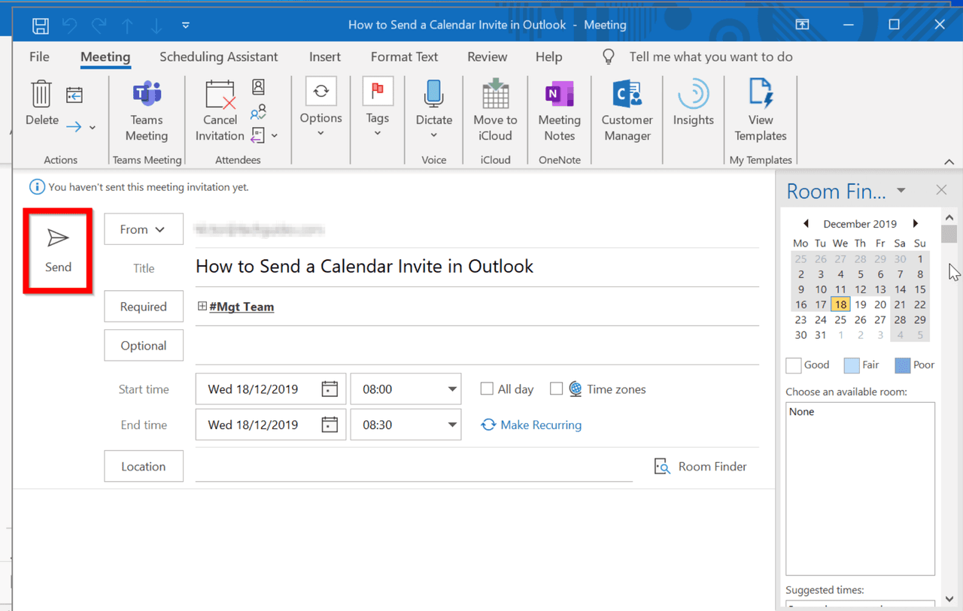Image resolution: width=963 pixels, height=611 pixels.
Task: Select December 18 in the Room Finder calendar
Action: [x=840, y=304]
